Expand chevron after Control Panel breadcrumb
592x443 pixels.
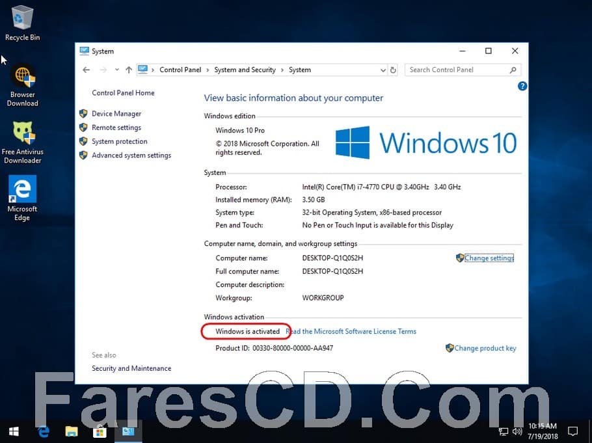tap(208, 70)
